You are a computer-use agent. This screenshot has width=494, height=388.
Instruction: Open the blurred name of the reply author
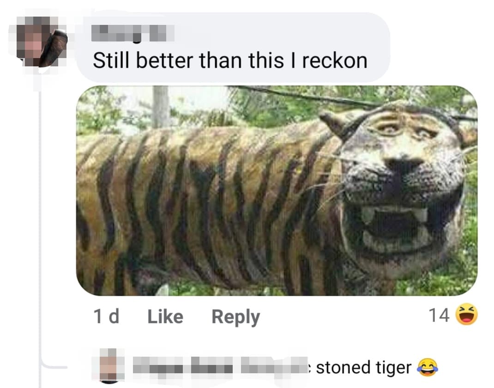221,366
